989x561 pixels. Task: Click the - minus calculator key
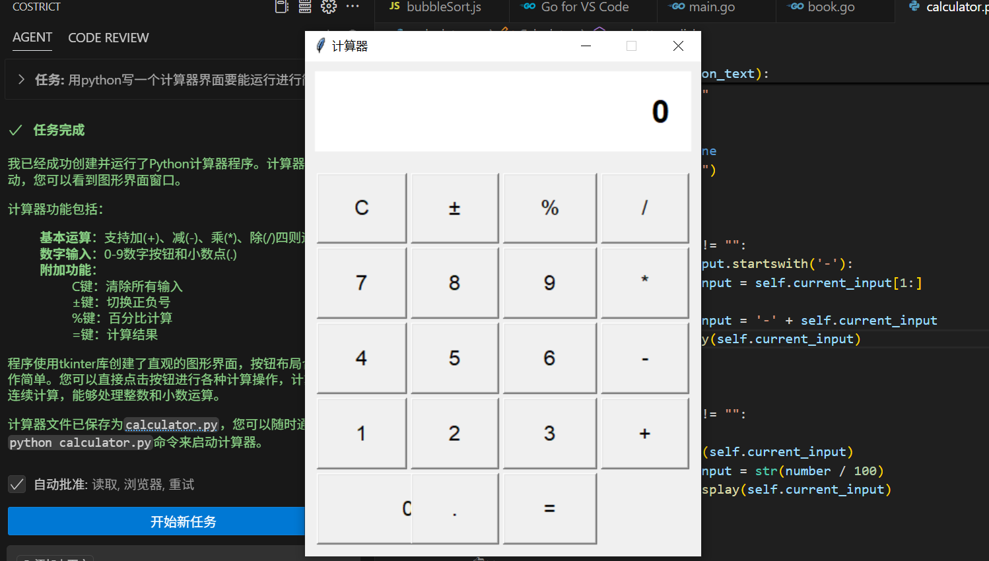[644, 358]
